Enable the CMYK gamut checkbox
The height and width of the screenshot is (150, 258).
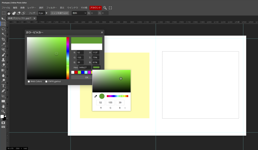point(46,81)
